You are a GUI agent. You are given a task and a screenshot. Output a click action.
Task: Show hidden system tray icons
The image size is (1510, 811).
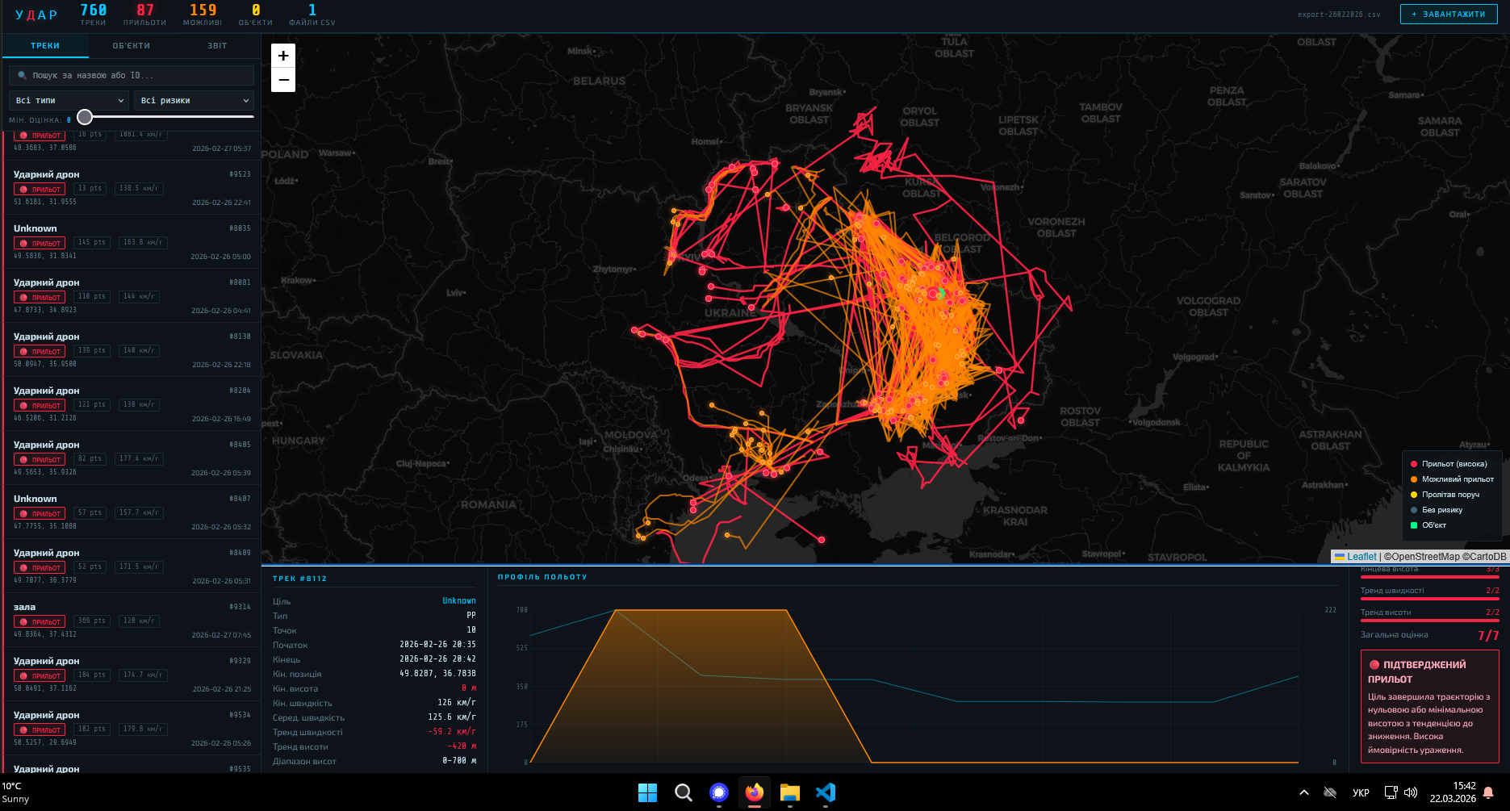(x=1303, y=792)
